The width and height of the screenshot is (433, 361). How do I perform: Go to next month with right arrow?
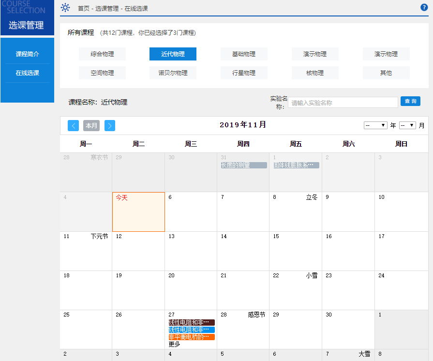click(110, 126)
